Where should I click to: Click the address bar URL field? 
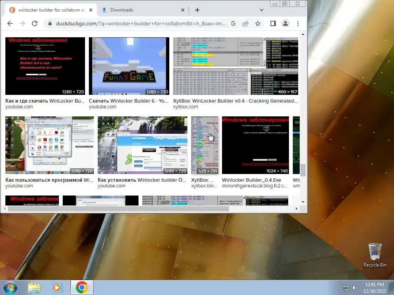(141, 23)
